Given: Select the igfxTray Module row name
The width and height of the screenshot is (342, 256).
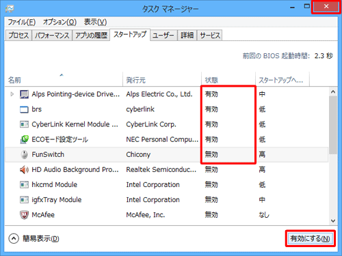Looking at the screenshot, I should coord(57,200).
